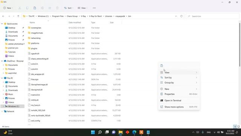The height and width of the screenshot is (136, 241).
Task: Select the iconengines folder icon
Action: 29,28
